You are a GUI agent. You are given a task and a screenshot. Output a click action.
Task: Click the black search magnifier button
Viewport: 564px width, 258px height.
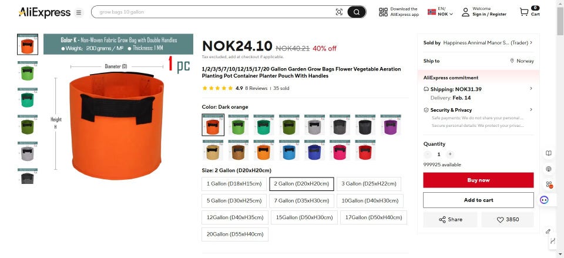357,12
